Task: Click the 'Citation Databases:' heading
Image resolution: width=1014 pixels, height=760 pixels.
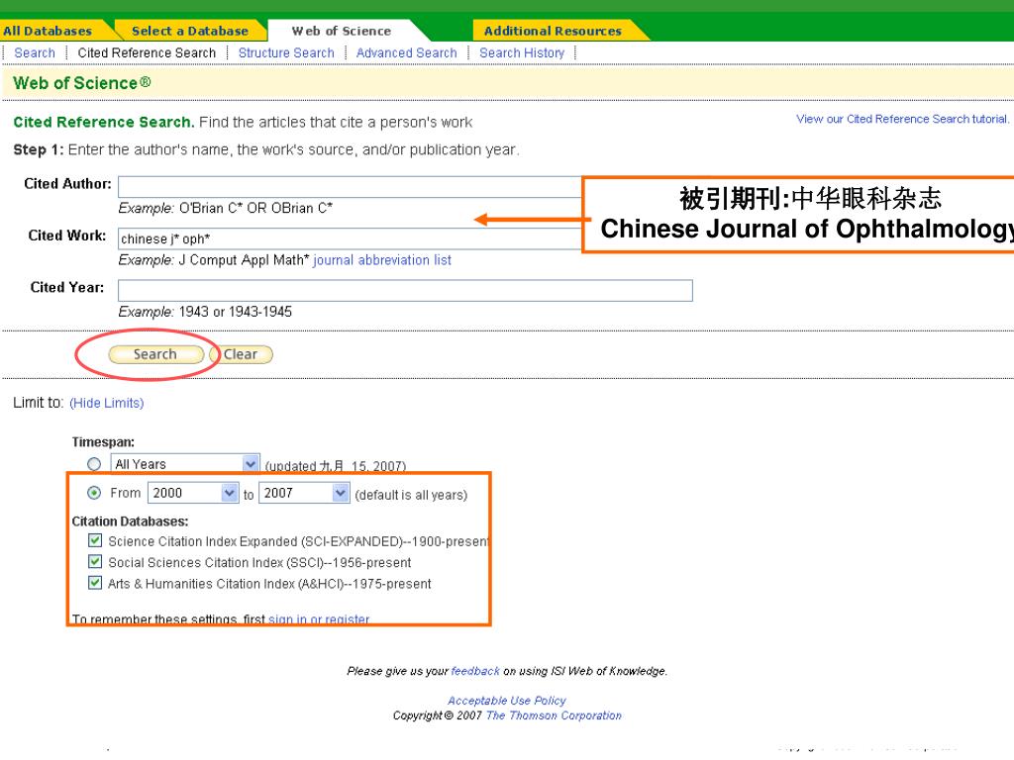Action: [130, 521]
